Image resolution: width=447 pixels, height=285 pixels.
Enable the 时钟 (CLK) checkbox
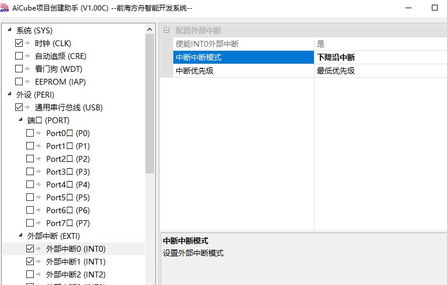click(19, 43)
